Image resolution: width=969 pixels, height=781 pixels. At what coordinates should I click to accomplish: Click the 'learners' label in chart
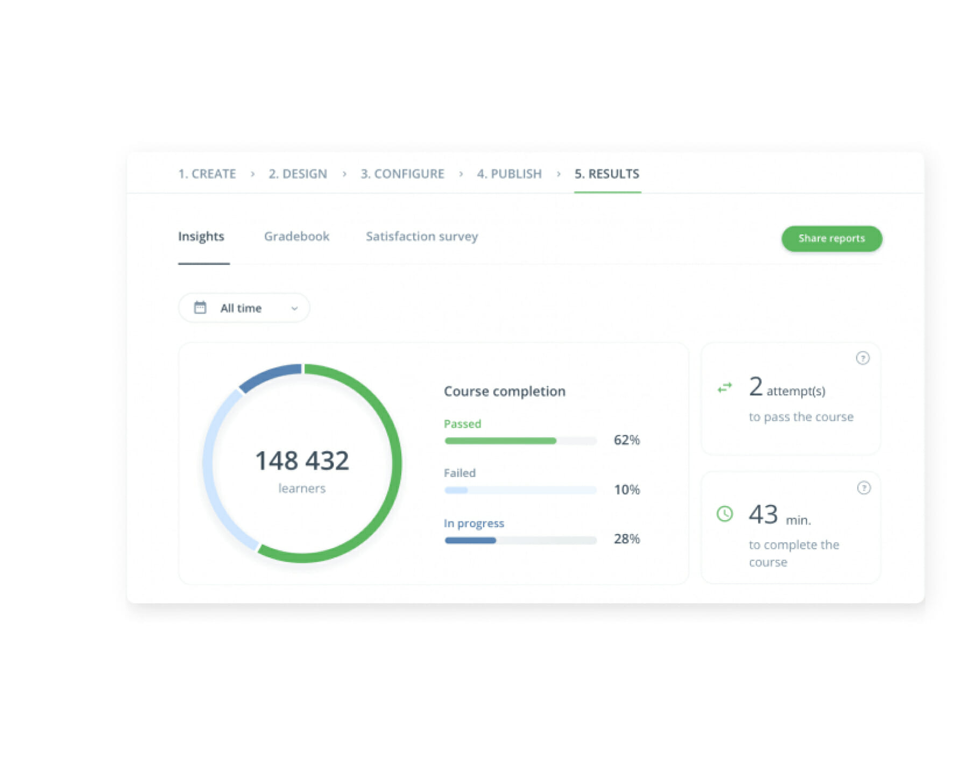(302, 488)
